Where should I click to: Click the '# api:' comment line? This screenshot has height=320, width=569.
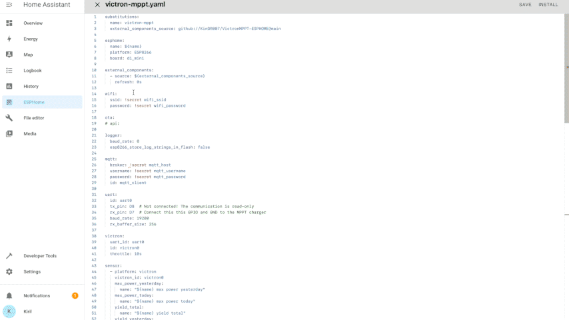click(x=112, y=123)
